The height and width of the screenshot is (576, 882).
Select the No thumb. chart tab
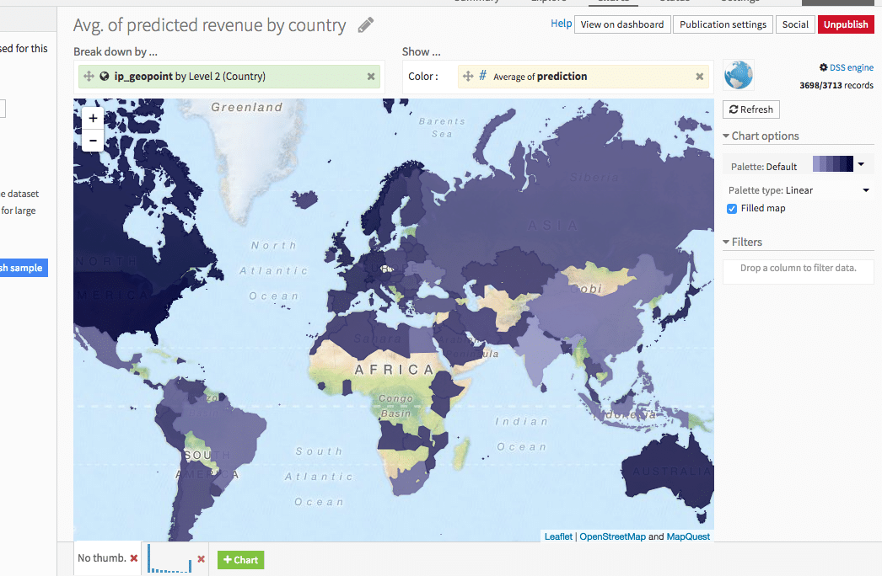(x=101, y=558)
